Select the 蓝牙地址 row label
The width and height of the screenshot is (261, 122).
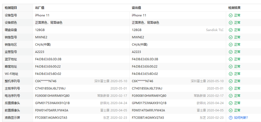click(11, 59)
